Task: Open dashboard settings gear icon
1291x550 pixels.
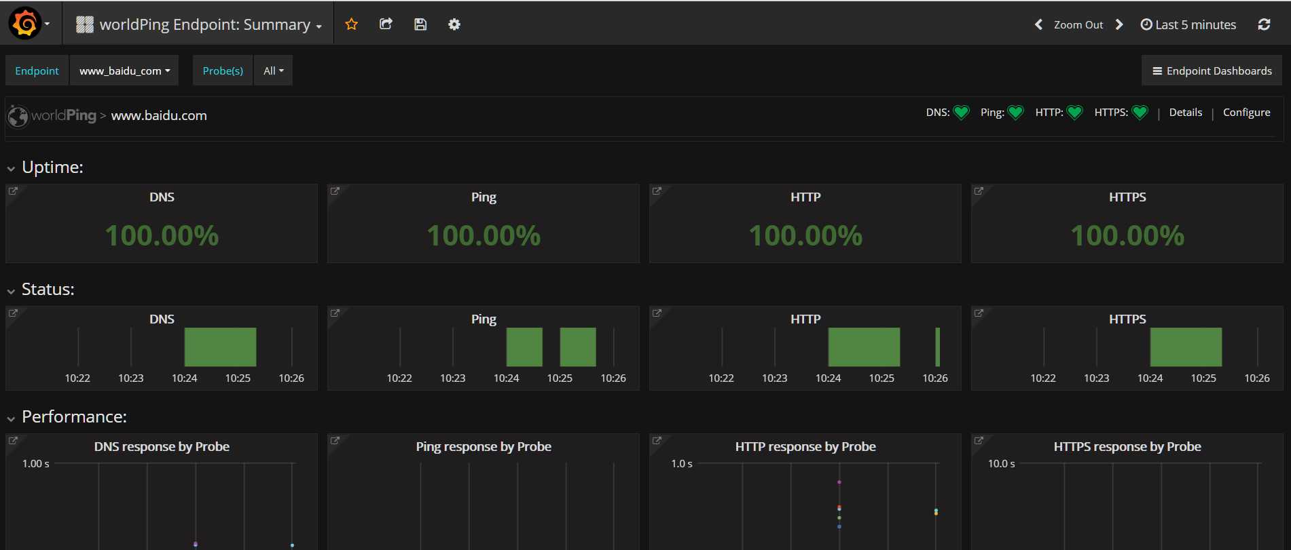Action: 454,24
